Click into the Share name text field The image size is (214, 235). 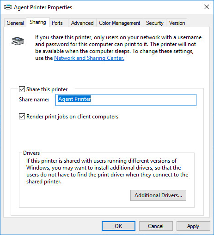[126, 100]
